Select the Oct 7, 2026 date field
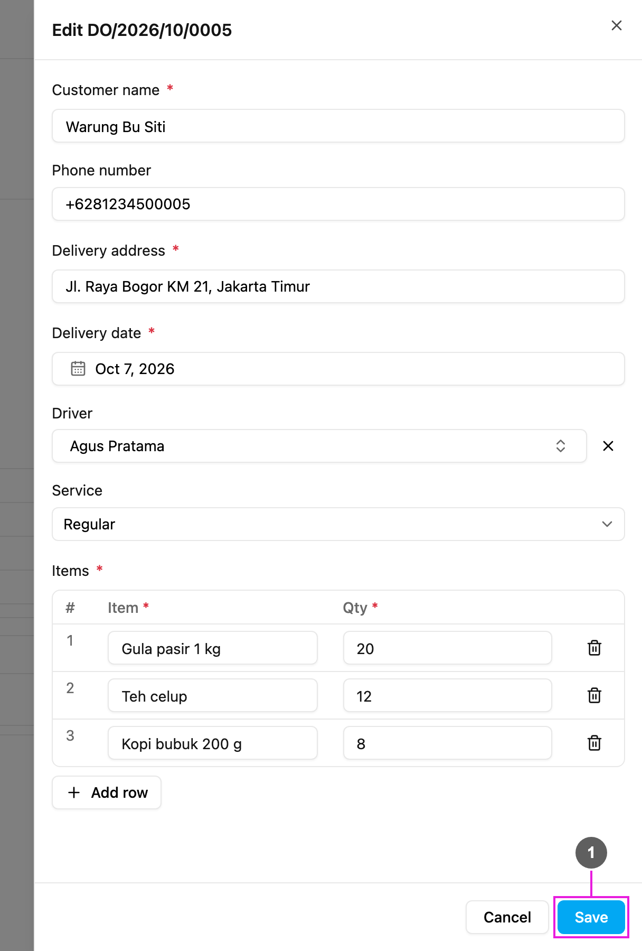This screenshot has height=951, width=642. (x=338, y=369)
